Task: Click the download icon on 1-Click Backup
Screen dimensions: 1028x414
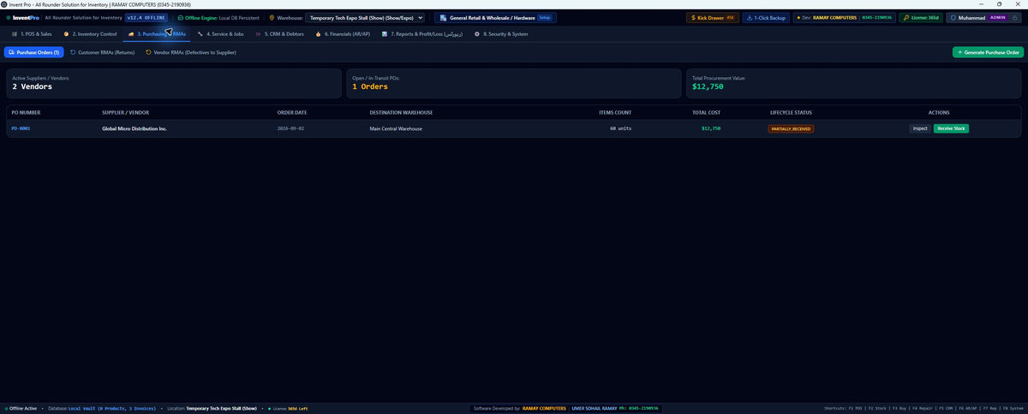Action: pos(750,17)
